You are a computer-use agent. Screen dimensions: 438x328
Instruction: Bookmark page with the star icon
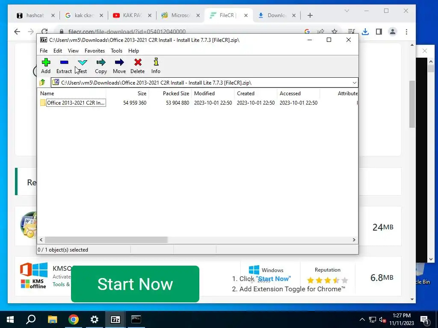(334, 32)
